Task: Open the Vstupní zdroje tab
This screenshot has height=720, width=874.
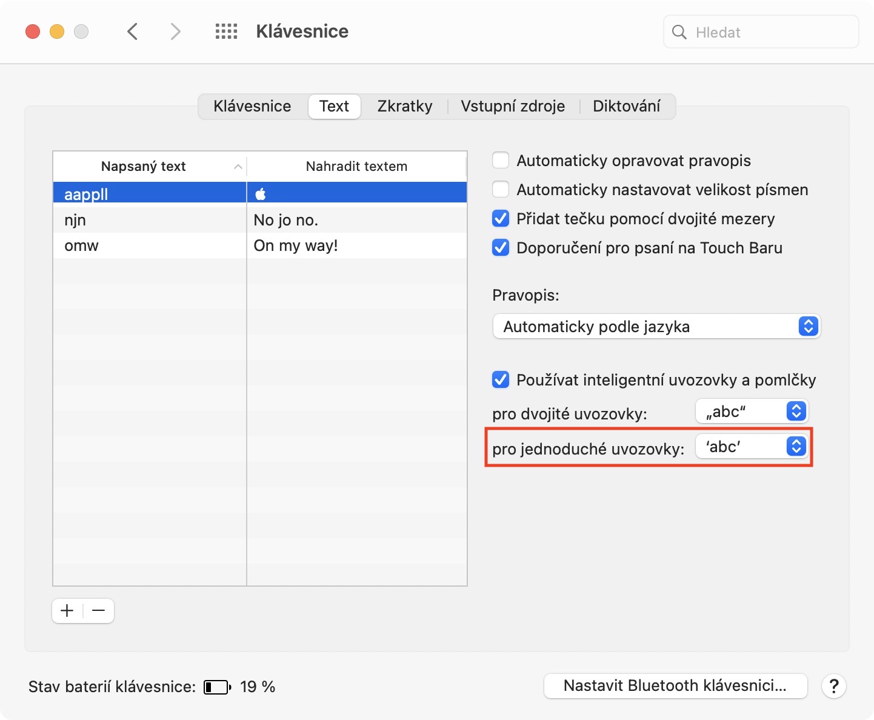Action: pos(513,107)
